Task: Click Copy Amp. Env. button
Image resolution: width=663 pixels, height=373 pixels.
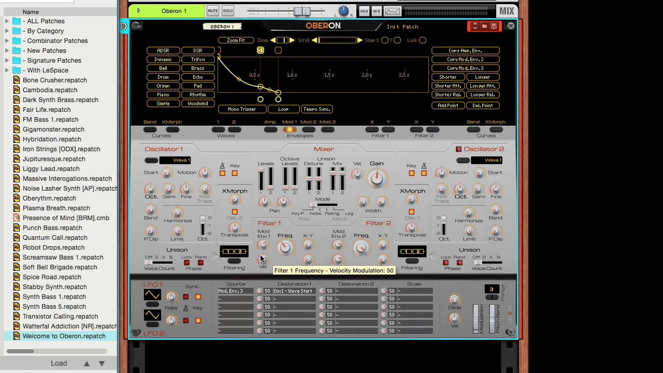Action: pyautogui.click(x=465, y=51)
